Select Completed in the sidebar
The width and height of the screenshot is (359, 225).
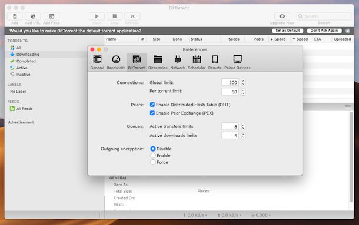[x=26, y=61]
